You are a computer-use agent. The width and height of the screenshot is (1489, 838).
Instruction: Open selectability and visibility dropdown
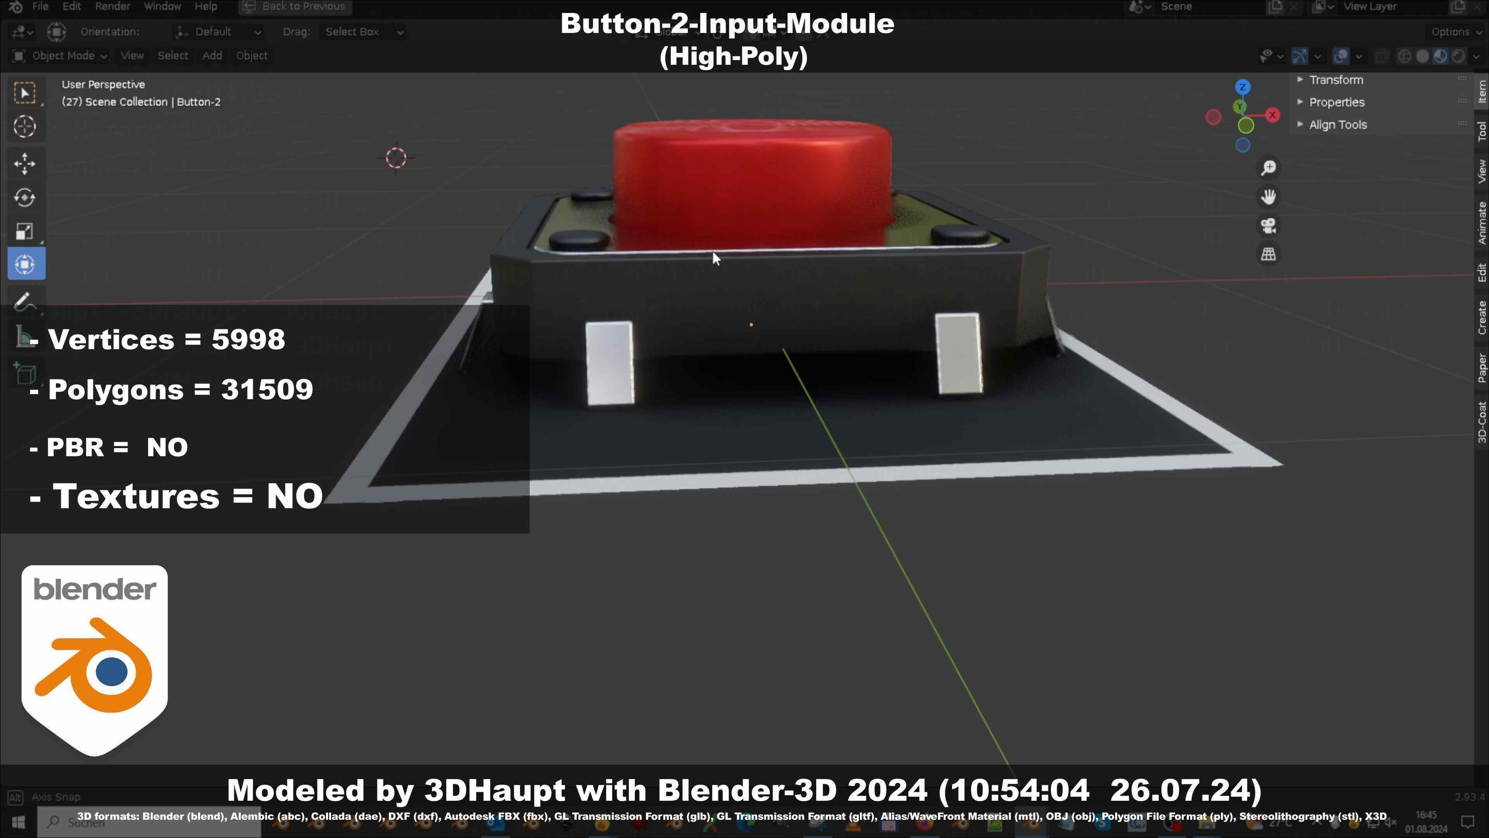click(x=1271, y=56)
